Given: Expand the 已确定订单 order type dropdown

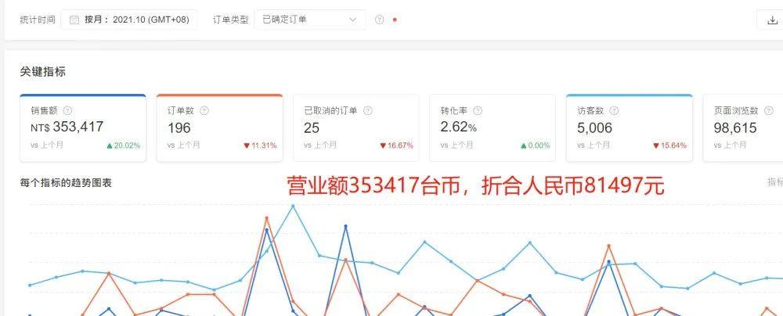Looking at the screenshot, I should click(309, 20).
